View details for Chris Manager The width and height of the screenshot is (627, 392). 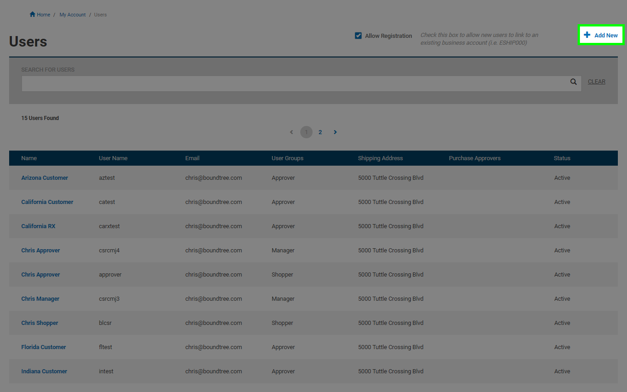40,298
